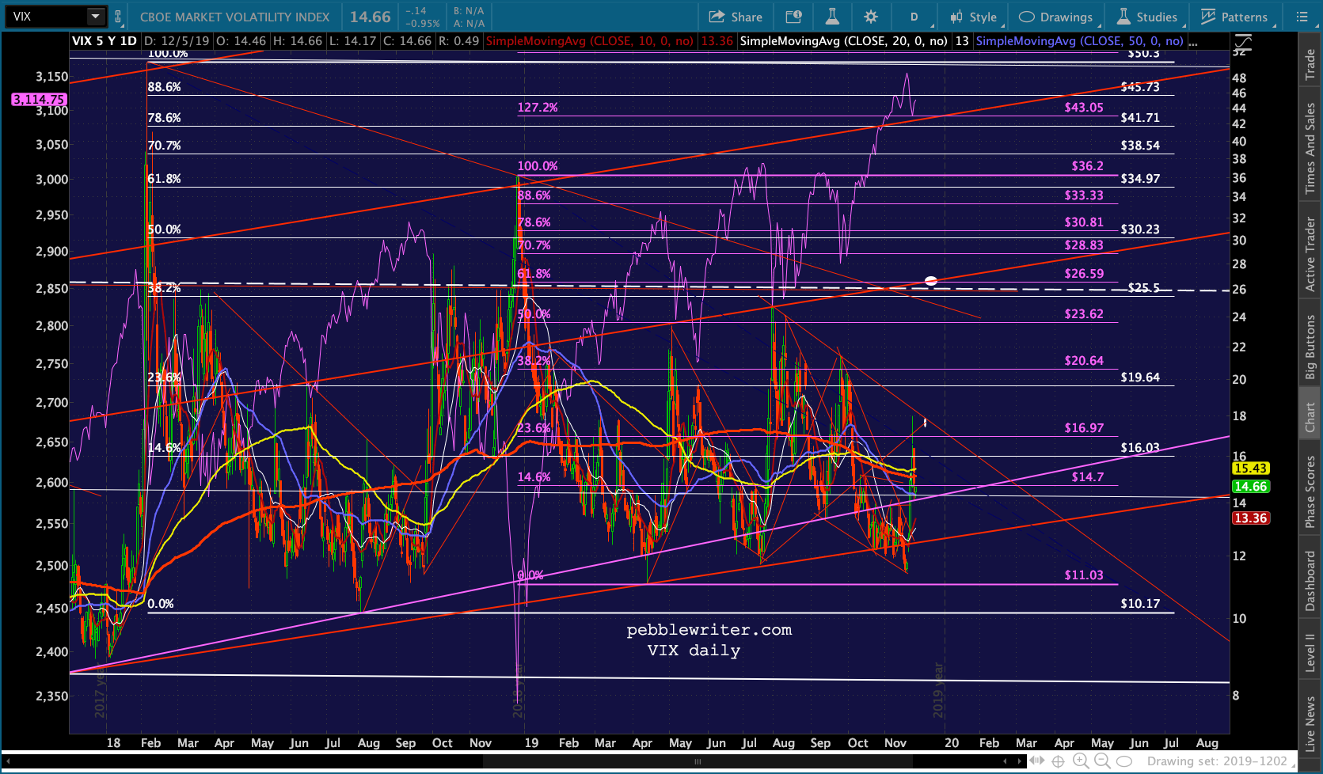This screenshot has height=774, width=1323.
Task: Expand the Drawing set 2019-1202 selector
Action: point(1219,761)
